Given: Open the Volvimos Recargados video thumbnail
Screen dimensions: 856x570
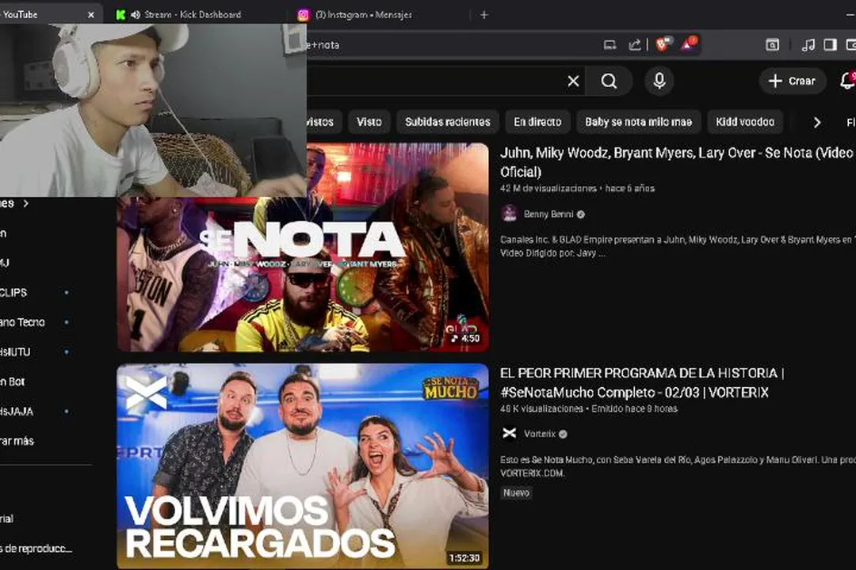Looking at the screenshot, I should (x=303, y=466).
